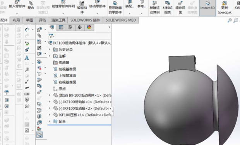Click the 智能扣件 smart fasteners icon
The width and height of the screenshot is (240, 145).
point(82,3)
